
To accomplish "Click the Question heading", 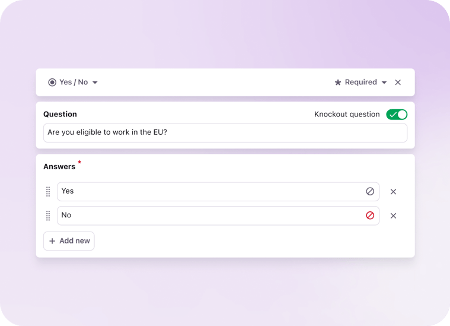I will (60, 115).
